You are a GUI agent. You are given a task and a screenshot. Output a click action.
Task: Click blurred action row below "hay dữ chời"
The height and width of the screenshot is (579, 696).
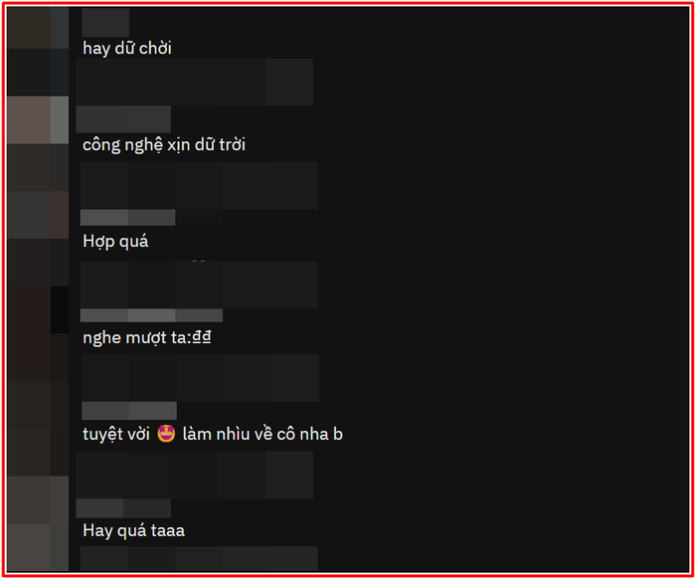pyautogui.click(x=195, y=82)
